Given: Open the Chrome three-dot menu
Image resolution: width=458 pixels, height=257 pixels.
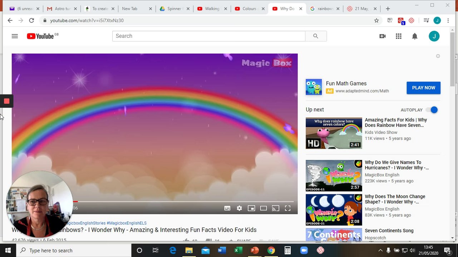Looking at the screenshot, I should (448, 21).
